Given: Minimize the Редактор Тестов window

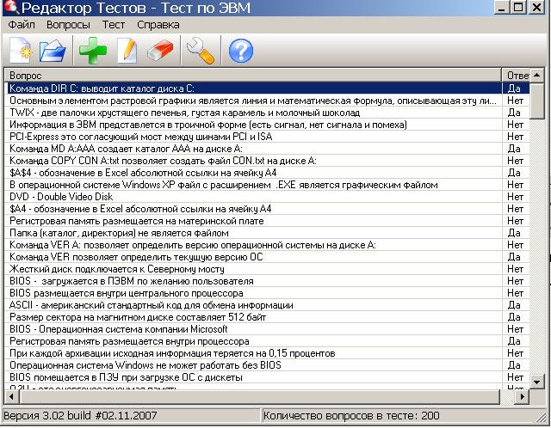Looking at the screenshot, I should pyautogui.click(x=501, y=7).
